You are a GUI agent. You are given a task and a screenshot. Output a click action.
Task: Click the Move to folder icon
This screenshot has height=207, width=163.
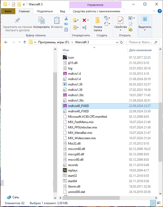(x=75, y=20)
